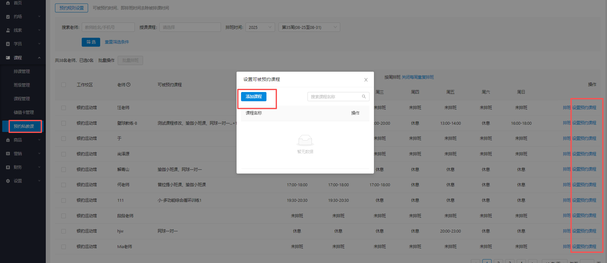Check the row for 汪老师
607x263 pixels.
point(64,108)
